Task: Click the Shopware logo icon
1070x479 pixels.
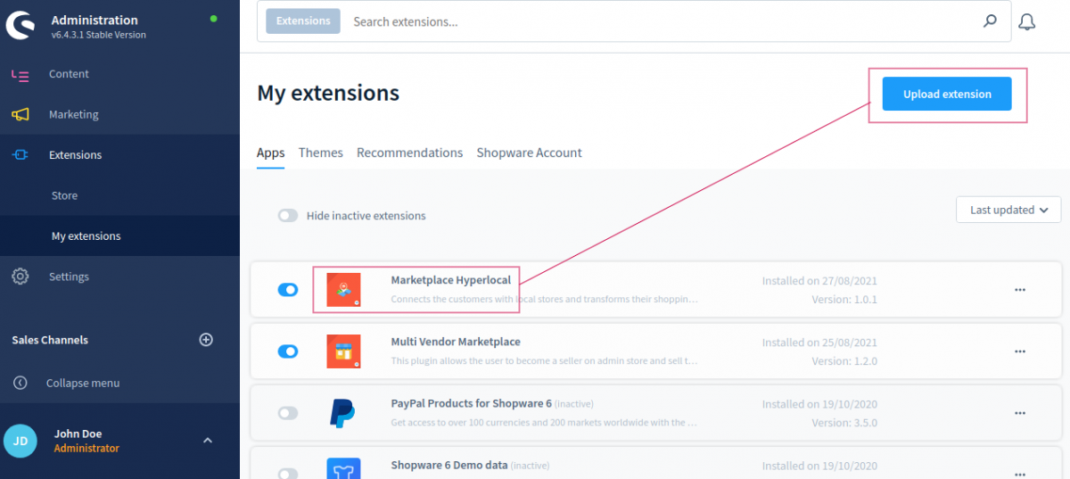Action: pyautogui.click(x=21, y=26)
